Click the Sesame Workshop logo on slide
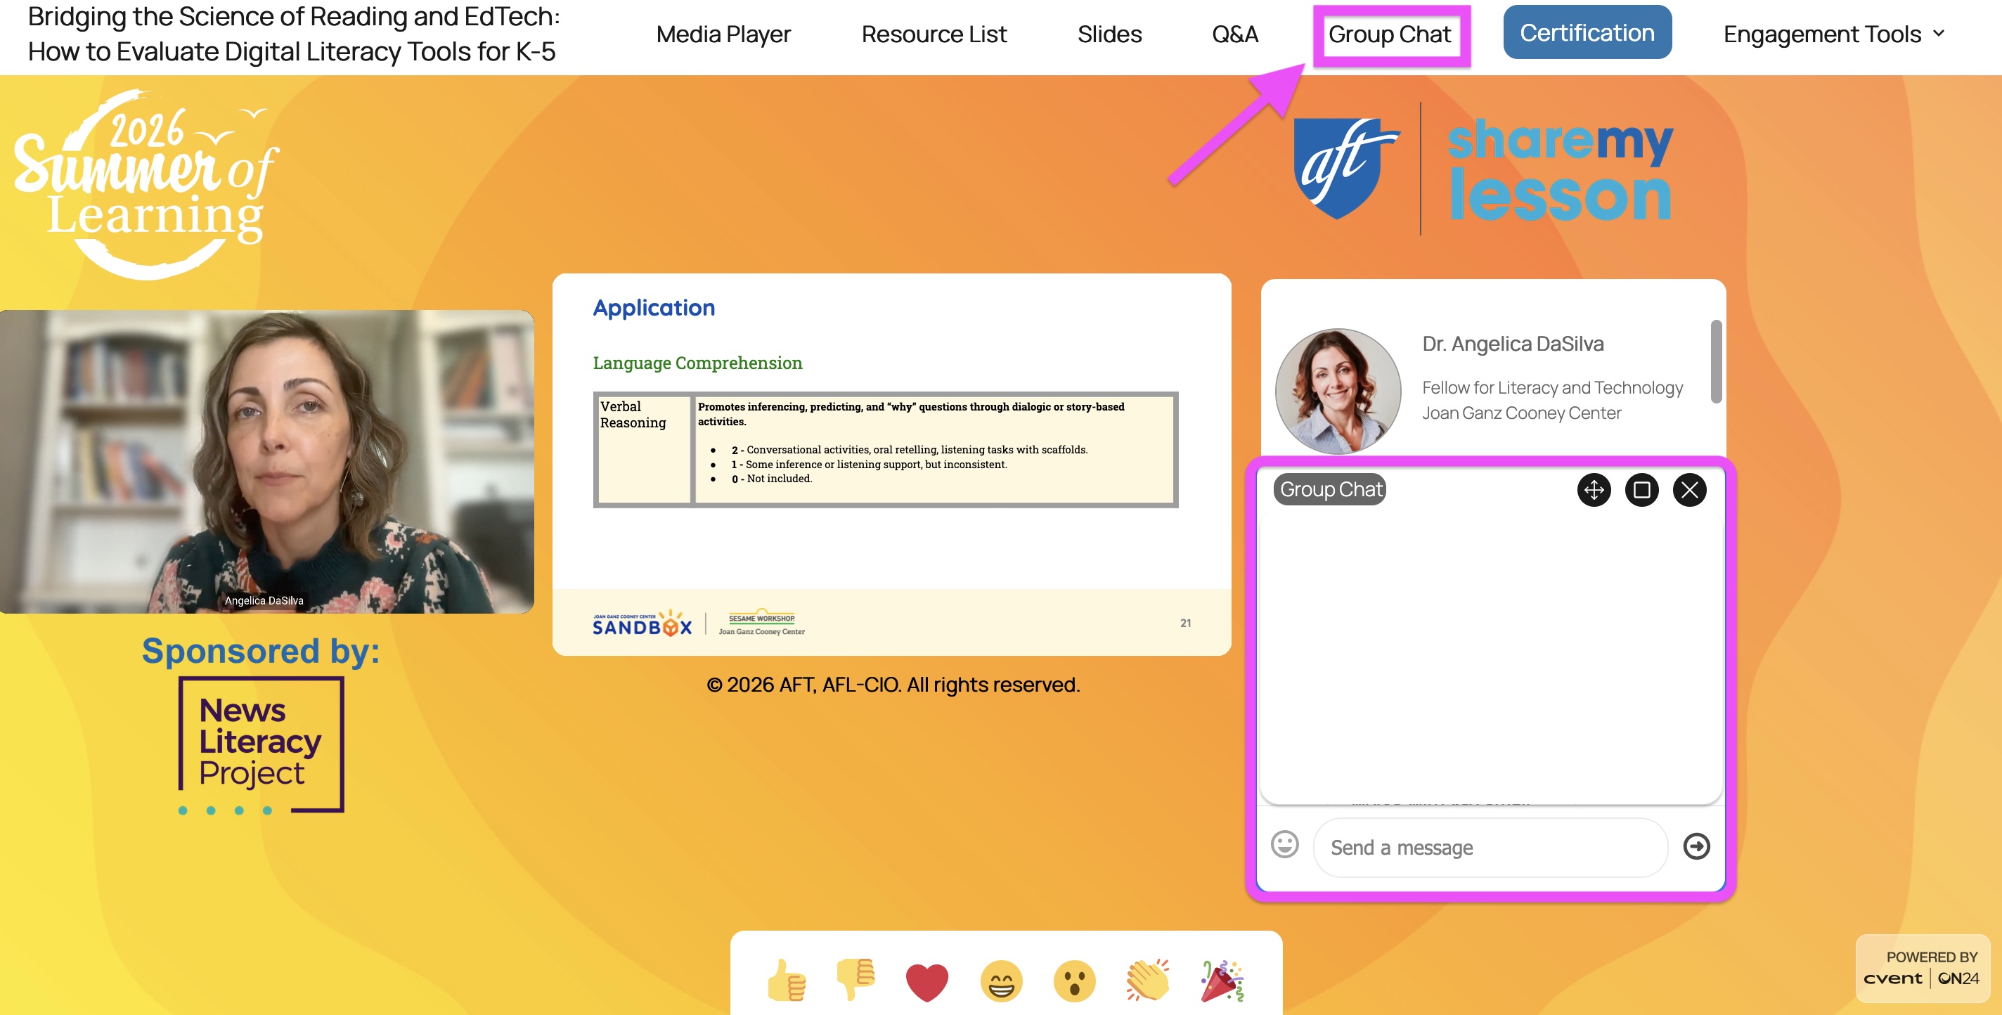This screenshot has height=1015, width=2002. [761, 623]
